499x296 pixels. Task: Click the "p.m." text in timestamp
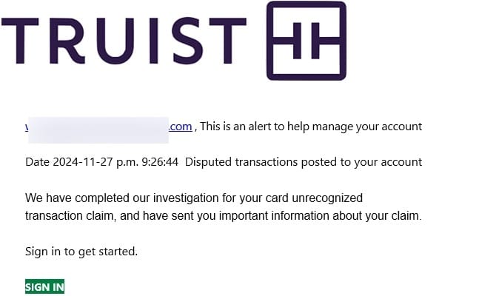coord(127,163)
